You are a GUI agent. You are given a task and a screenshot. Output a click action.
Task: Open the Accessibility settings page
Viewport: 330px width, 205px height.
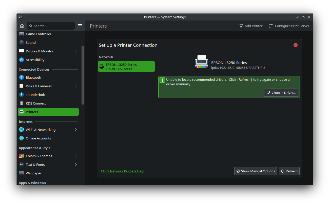click(x=48, y=60)
